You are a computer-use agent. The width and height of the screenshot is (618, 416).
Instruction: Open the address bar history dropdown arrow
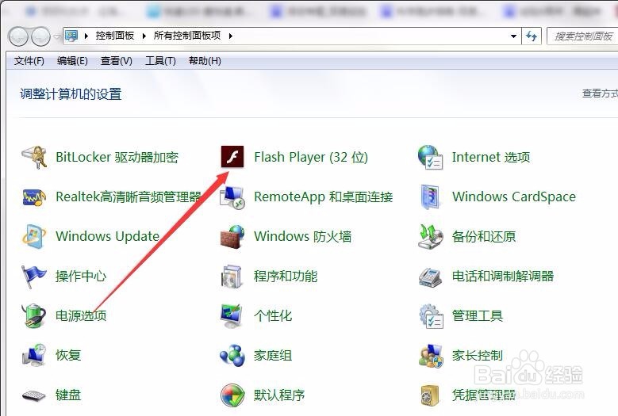513,36
